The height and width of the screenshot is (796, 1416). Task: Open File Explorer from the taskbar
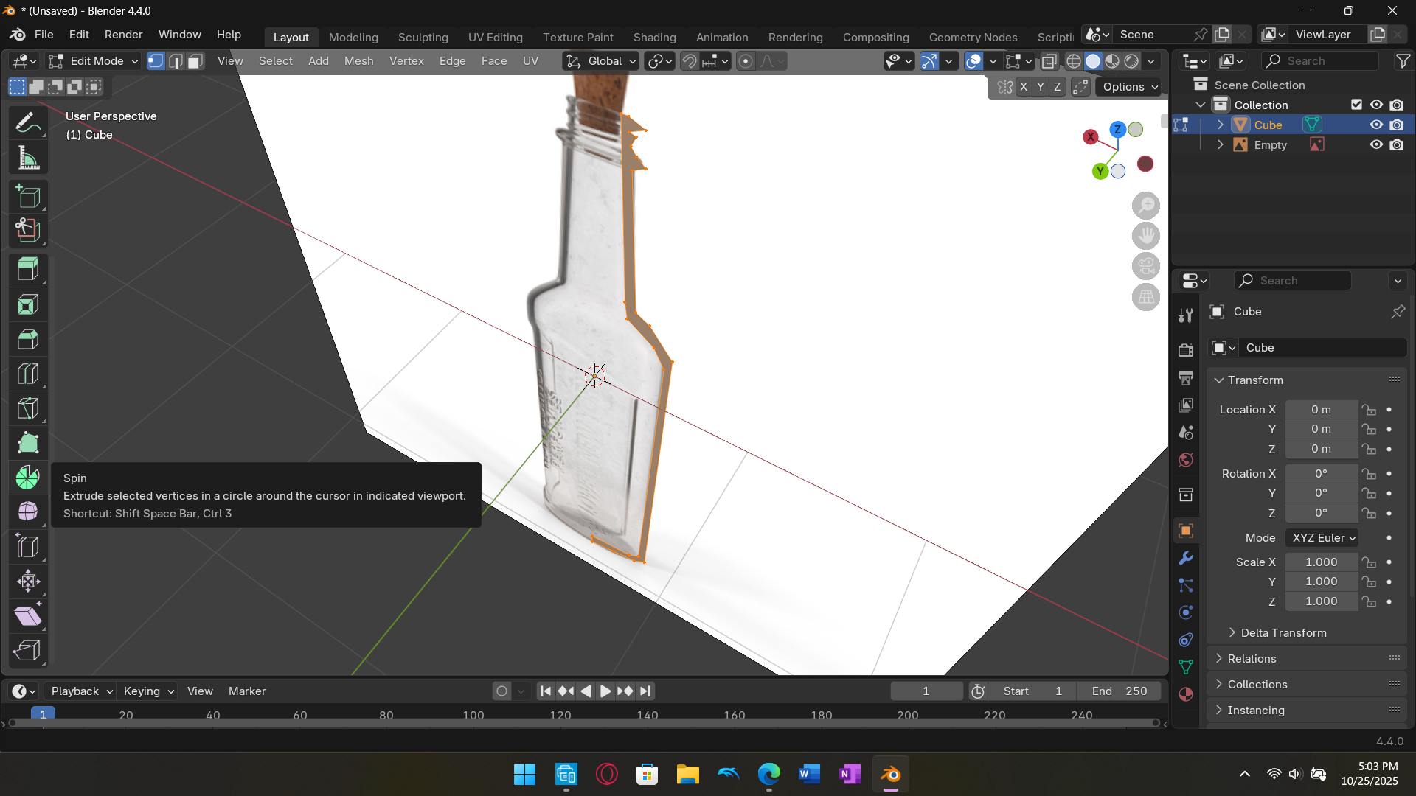tap(687, 775)
